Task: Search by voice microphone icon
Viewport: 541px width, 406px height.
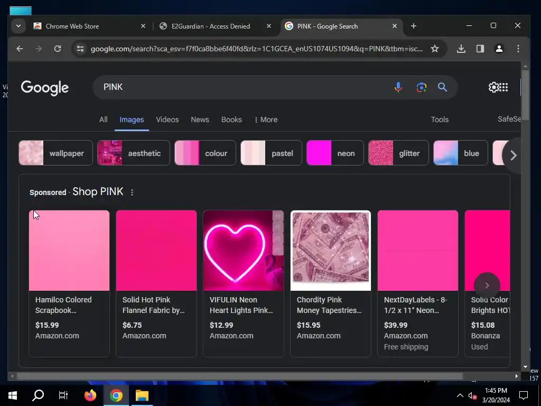Action: click(x=398, y=87)
